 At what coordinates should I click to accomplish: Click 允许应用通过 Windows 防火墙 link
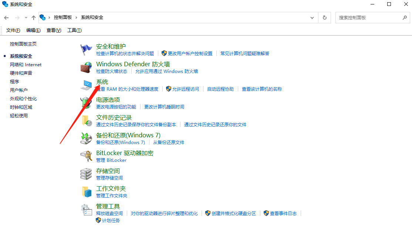point(166,71)
